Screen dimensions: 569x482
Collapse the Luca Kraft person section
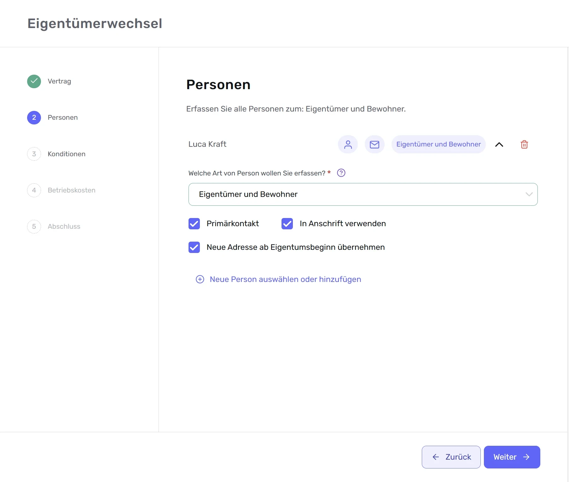pyautogui.click(x=499, y=145)
